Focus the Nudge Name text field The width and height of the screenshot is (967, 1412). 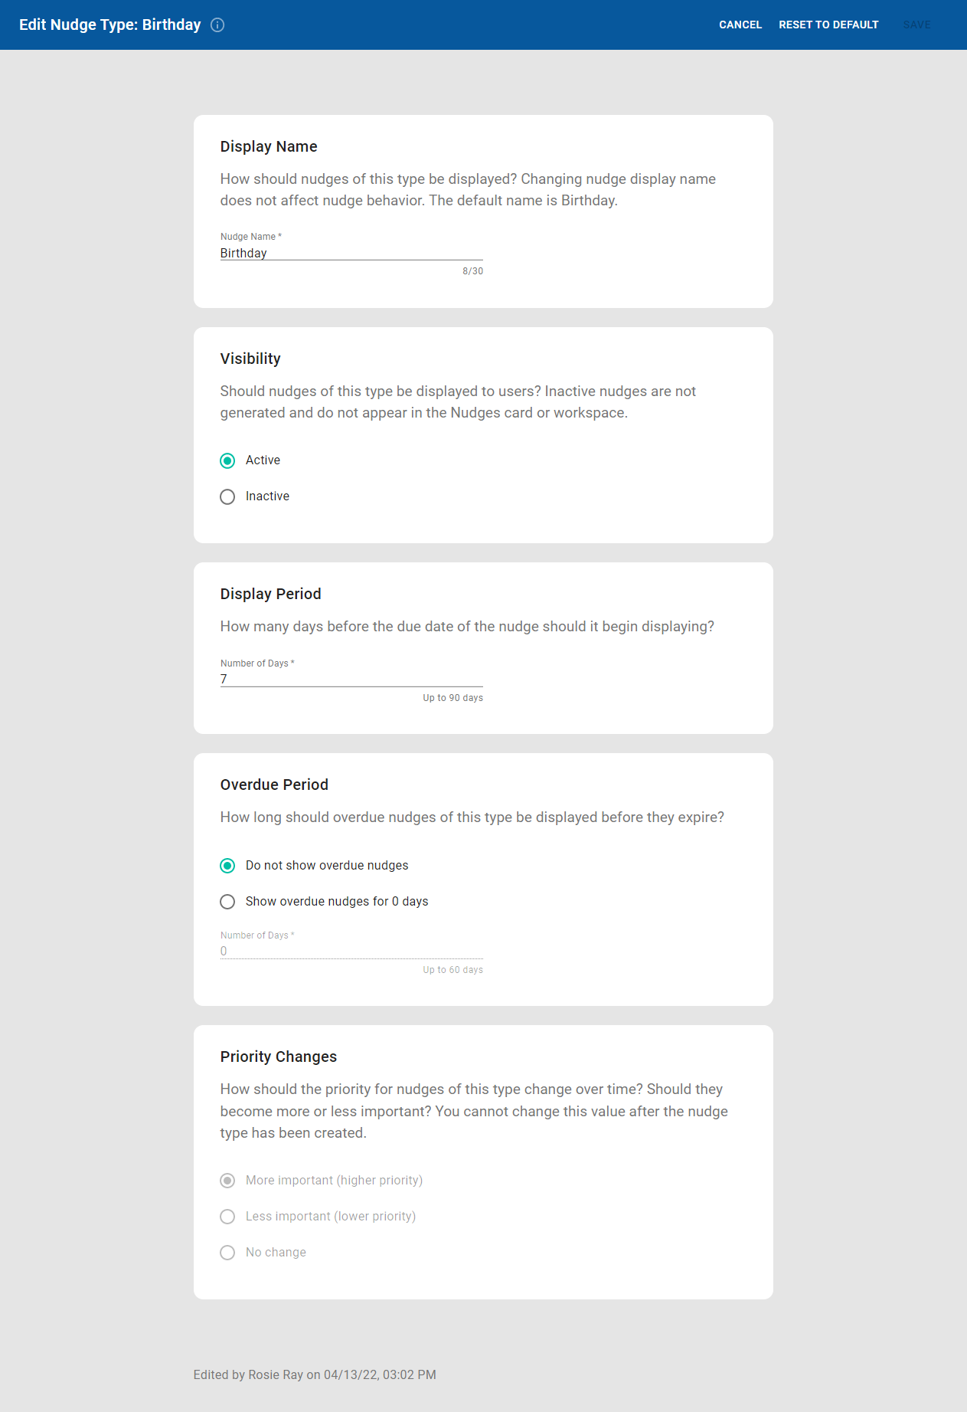click(351, 253)
